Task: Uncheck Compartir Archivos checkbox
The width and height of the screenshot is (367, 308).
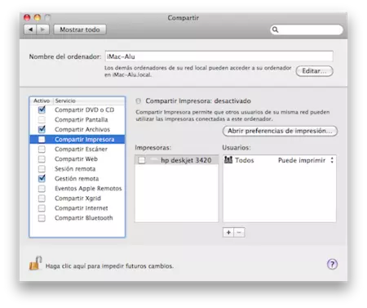Action: (42, 129)
